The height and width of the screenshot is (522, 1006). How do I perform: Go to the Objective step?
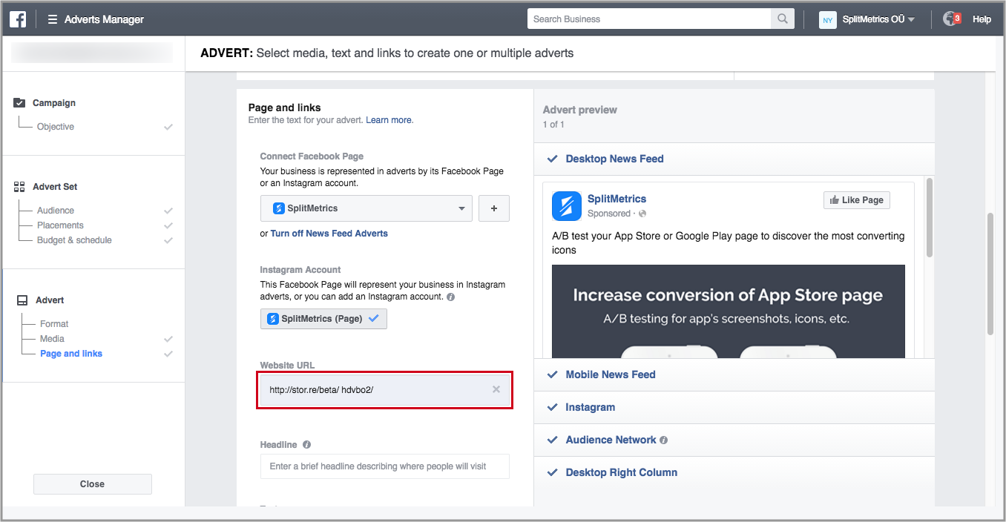click(x=56, y=127)
